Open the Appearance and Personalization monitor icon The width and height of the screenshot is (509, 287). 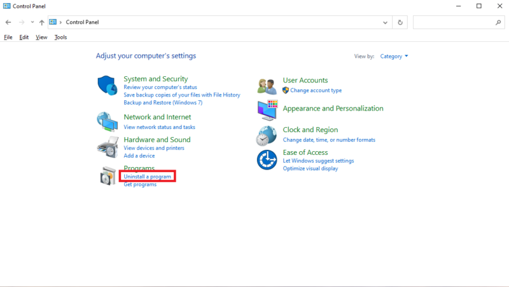tap(268, 110)
